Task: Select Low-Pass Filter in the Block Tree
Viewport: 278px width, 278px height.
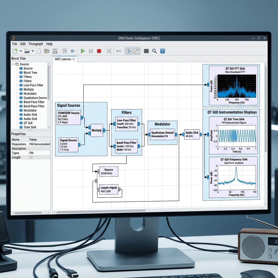Action: click(33, 85)
